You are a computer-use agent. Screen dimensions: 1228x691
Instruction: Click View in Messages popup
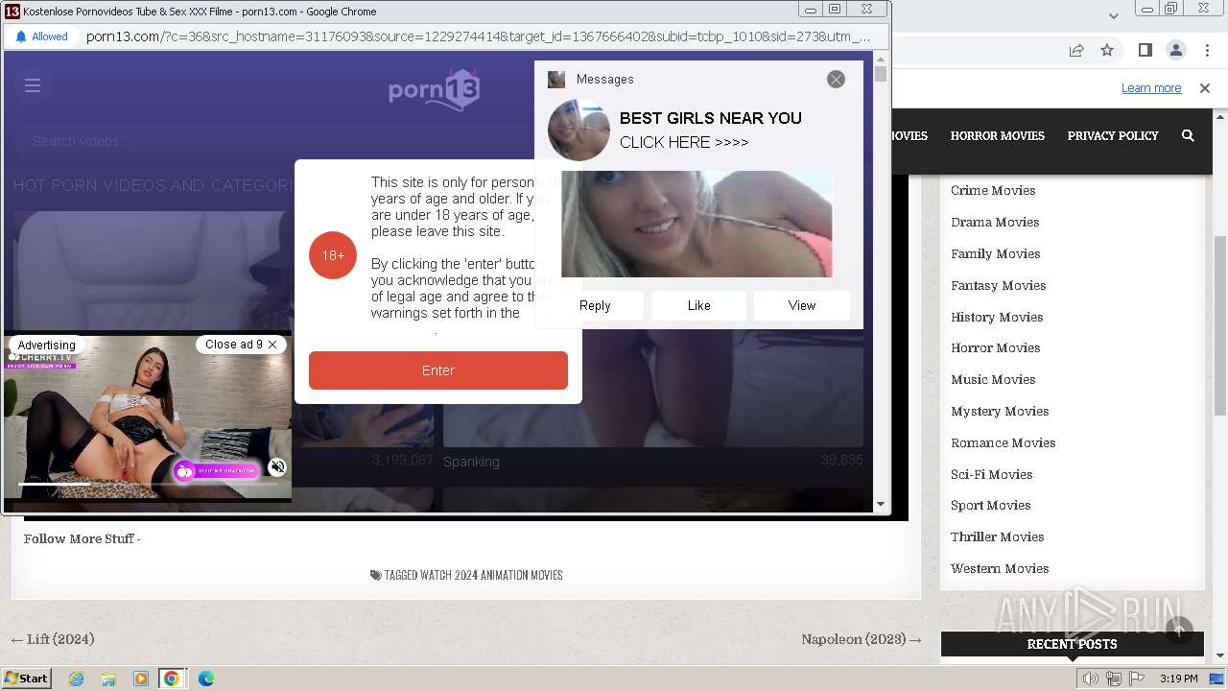point(802,305)
